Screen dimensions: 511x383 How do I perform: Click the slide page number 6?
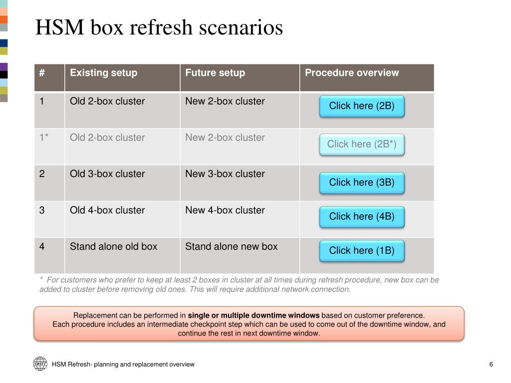pos(491,365)
